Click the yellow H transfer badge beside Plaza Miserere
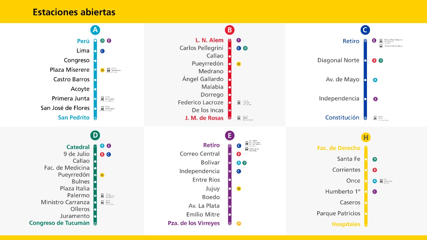This screenshot has width=427, height=240. click(x=102, y=70)
